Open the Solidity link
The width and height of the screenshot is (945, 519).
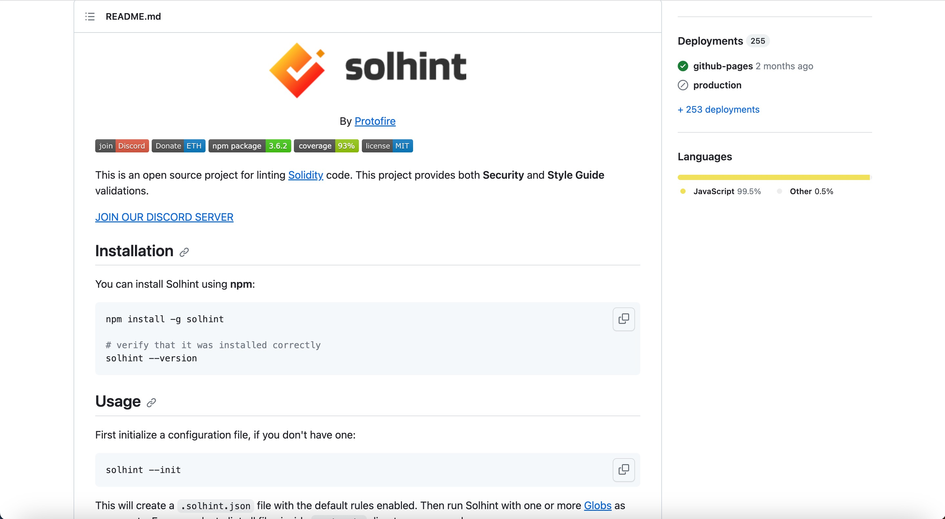click(x=305, y=175)
